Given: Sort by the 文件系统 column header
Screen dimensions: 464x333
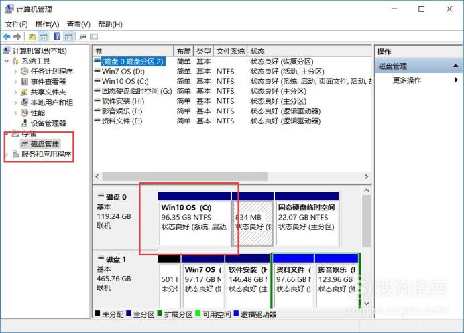Looking at the screenshot, I should (230, 51).
